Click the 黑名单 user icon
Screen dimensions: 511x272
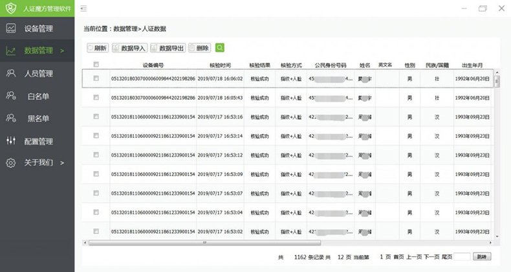coord(11,119)
